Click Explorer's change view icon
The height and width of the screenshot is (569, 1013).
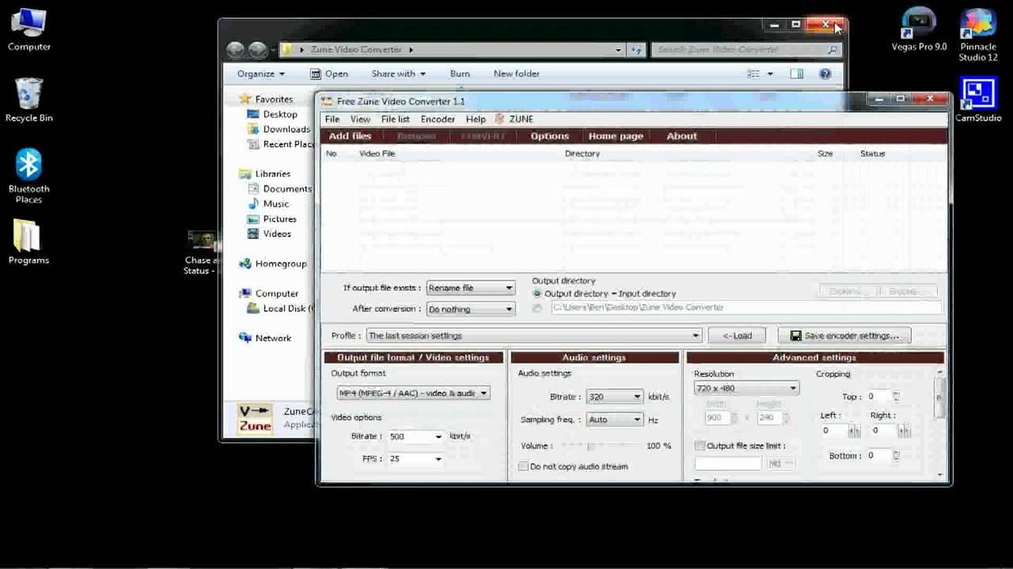click(753, 73)
